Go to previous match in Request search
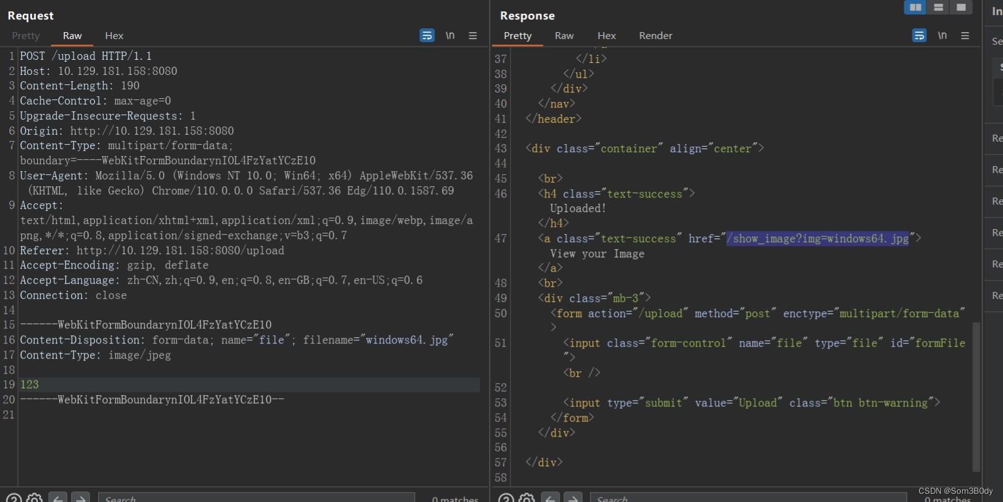This screenshot has width=1003, height=502. click(58, 498)
